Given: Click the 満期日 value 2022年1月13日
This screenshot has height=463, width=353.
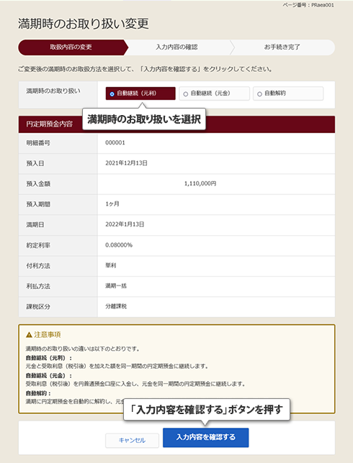Looking at the screenshot, I should coord(125,224).
